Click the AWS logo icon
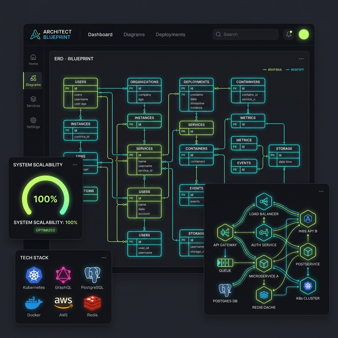The height and width of the screenshot is (338, 338). tap(63, 303)
